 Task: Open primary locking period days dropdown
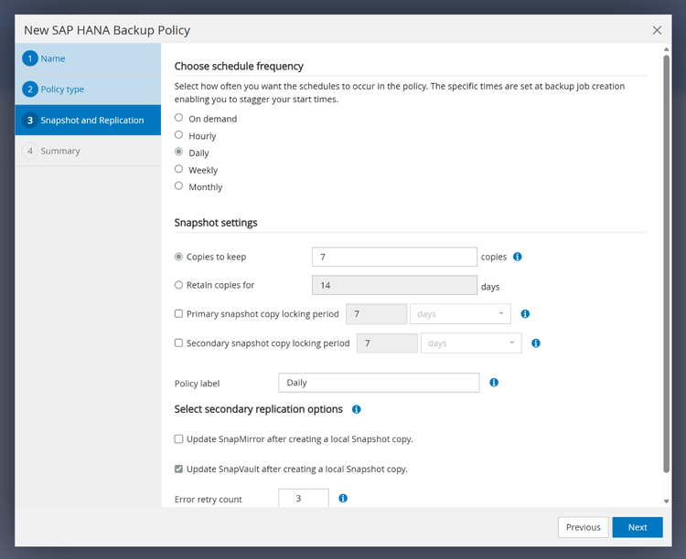click(460, 314)
